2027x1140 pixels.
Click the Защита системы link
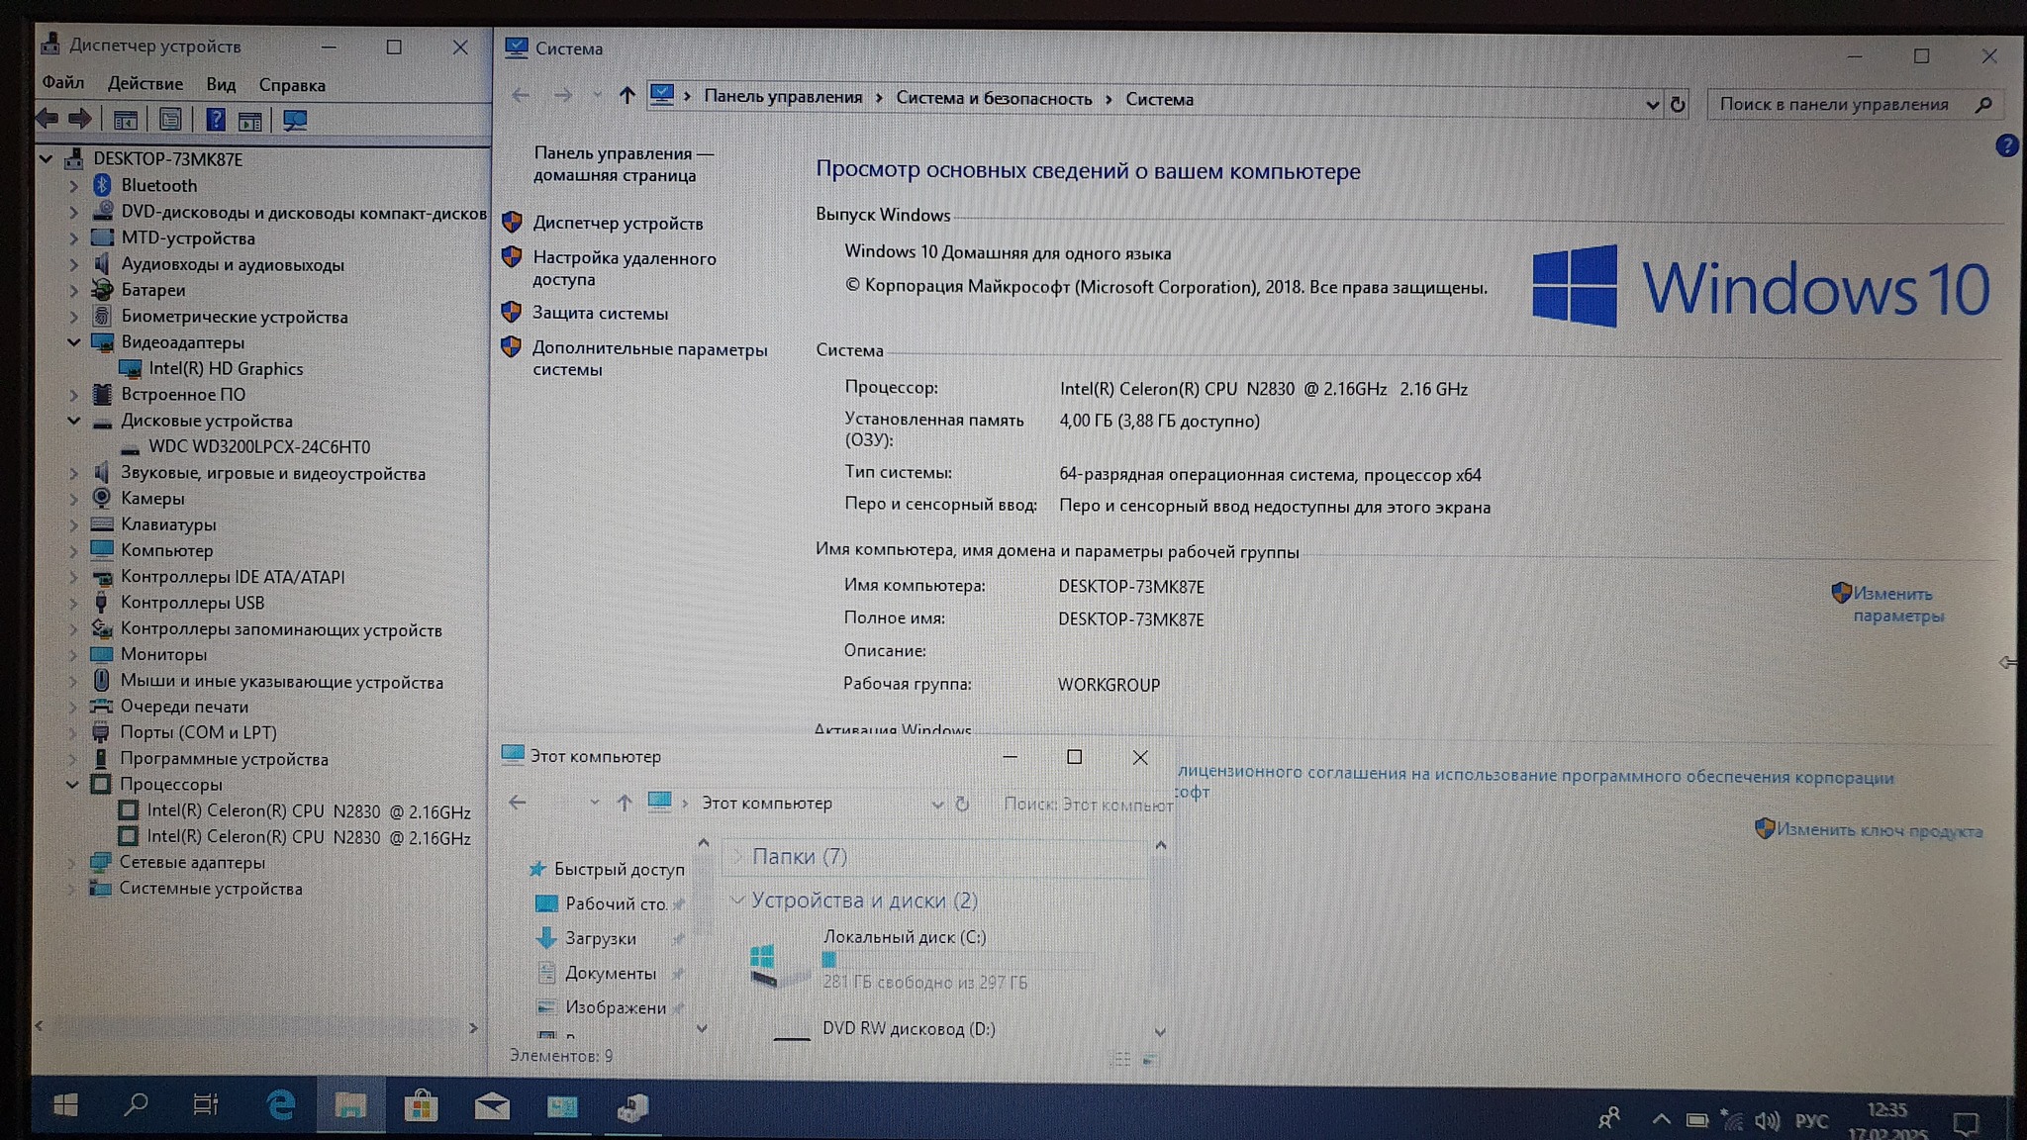[600, 314]
